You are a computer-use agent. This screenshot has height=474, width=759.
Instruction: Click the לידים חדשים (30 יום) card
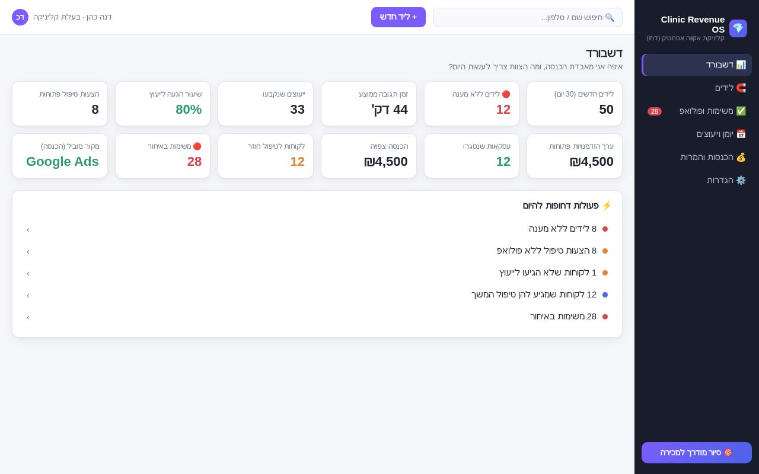pos(575,104)
